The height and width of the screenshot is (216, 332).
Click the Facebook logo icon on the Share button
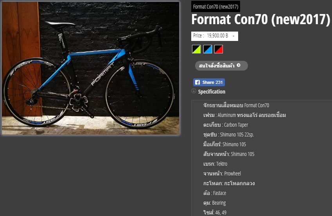click(x=197, y=82)
